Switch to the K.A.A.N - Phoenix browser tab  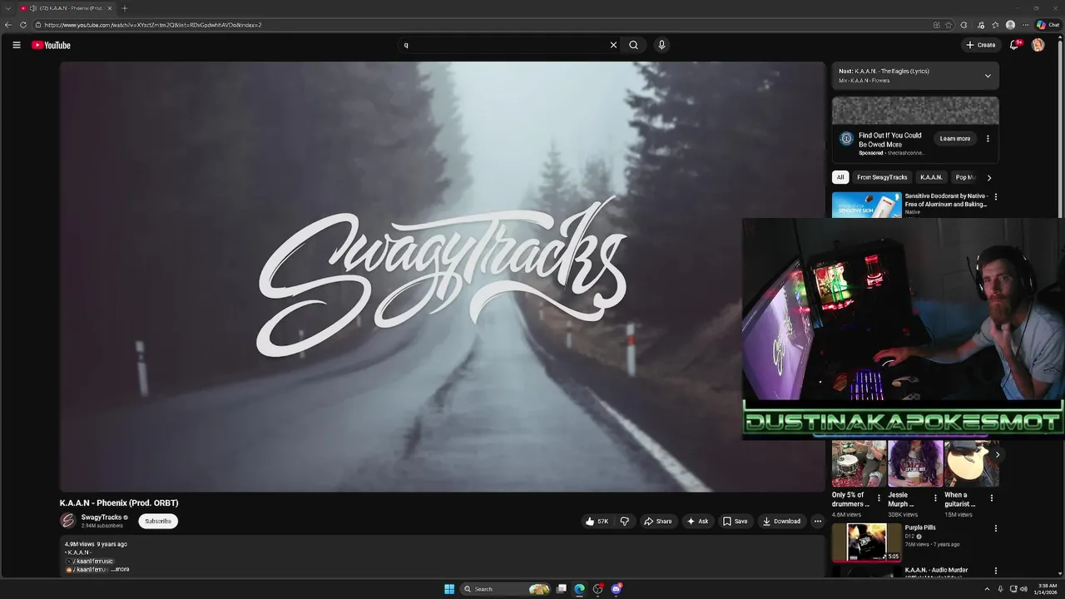tap(67, 8)
